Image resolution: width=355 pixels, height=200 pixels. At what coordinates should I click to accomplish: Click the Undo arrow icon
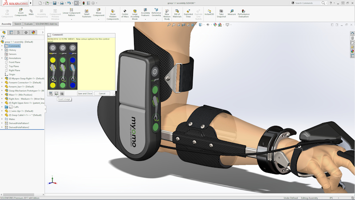[69, 3]
